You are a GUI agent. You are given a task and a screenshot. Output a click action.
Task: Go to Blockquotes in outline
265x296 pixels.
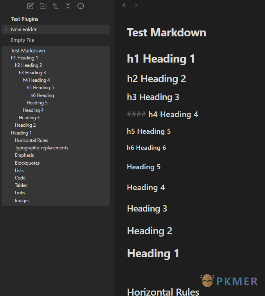27,163
